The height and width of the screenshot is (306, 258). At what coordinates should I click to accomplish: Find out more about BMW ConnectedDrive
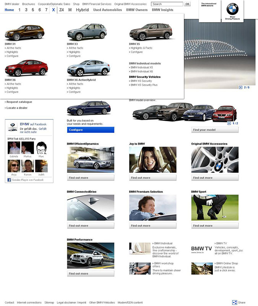pyautogui.click(x=91, y=226)
